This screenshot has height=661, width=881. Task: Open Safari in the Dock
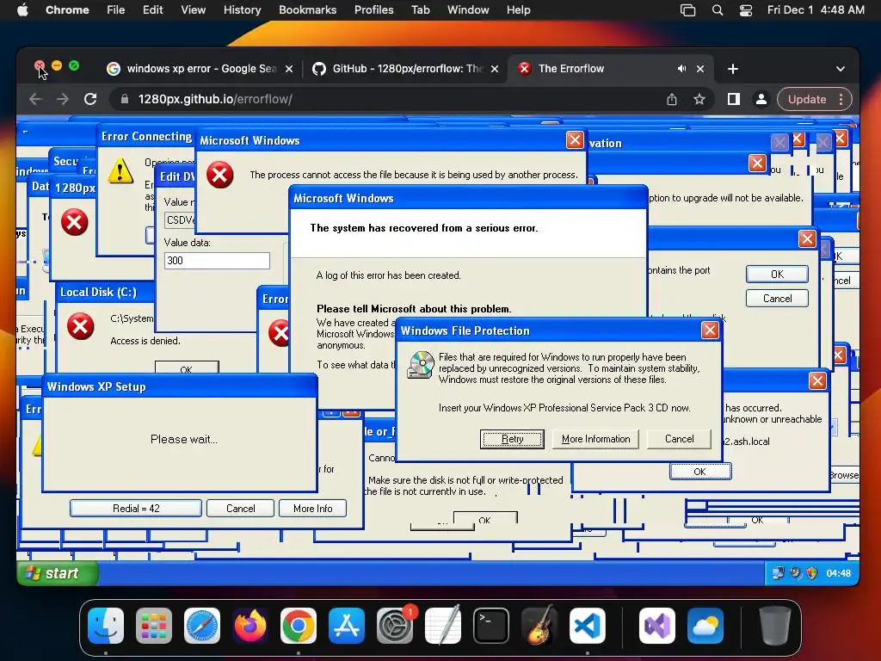point(202,625)
